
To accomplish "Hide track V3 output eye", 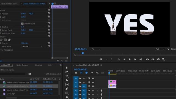I will coord(93,78).
